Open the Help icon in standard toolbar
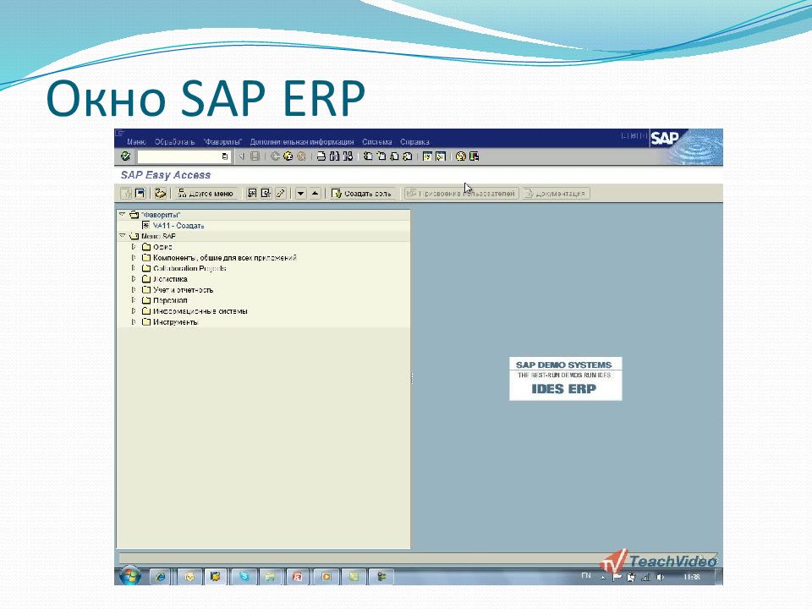The width and height of the screenshot is (812, 609). [460, 156]
